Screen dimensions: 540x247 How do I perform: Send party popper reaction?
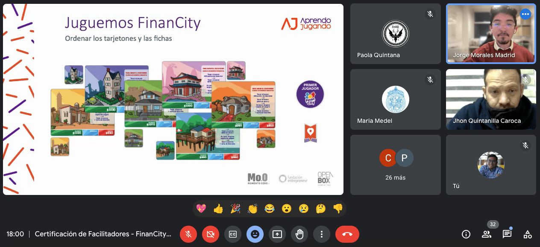(235, 209)
